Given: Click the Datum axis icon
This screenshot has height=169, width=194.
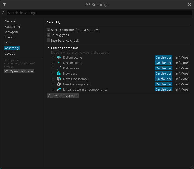Looking at the screenshot, I should 59,68.
